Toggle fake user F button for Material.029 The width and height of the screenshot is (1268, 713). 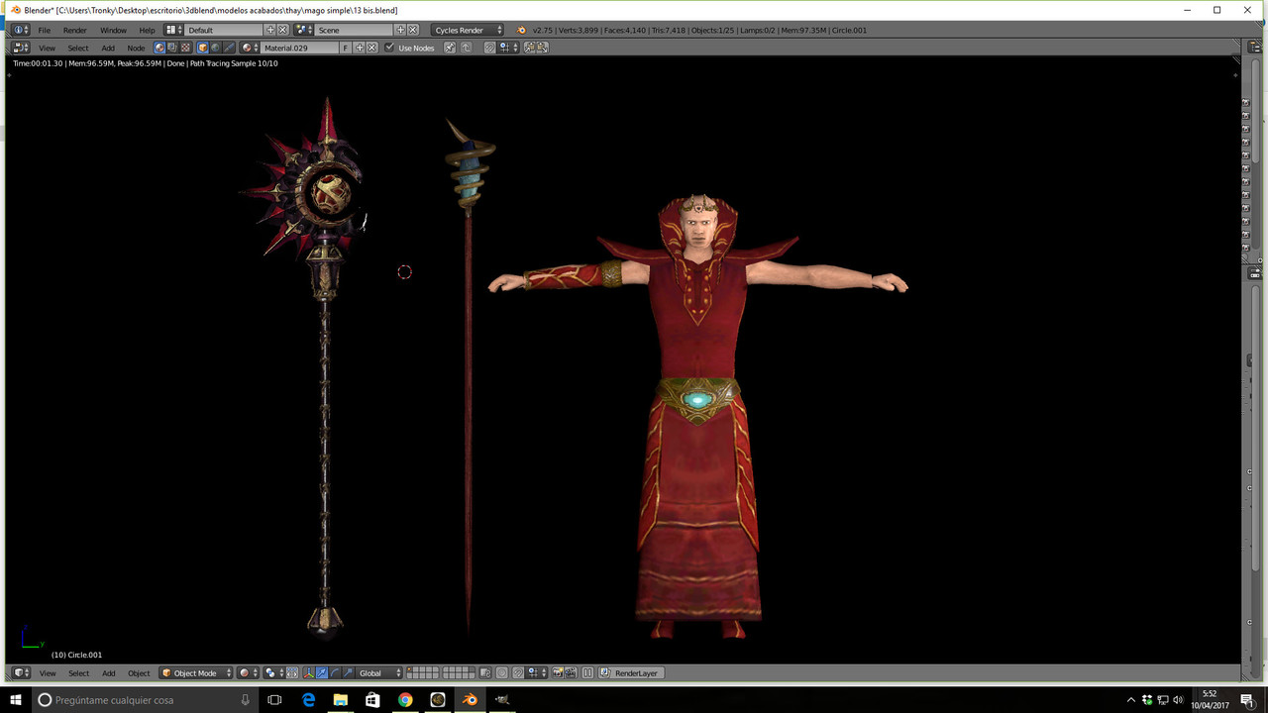coord(346,48)
